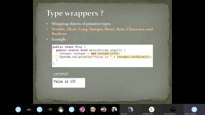Click the orange wrapper-types list bullet
This screenshot has height=115, width=205.
coord(102,31)
